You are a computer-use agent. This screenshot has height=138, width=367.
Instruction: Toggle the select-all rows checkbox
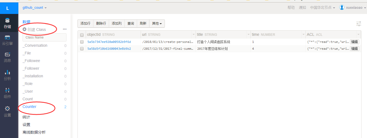pos(82,35)
